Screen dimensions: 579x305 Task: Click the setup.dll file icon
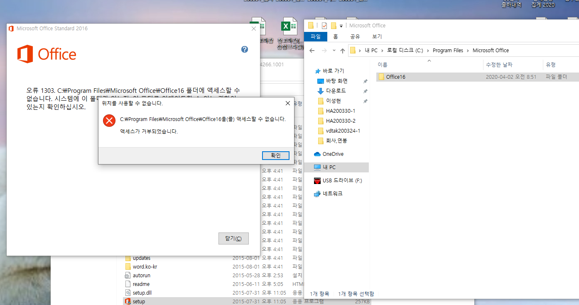[x=128, y=293]
